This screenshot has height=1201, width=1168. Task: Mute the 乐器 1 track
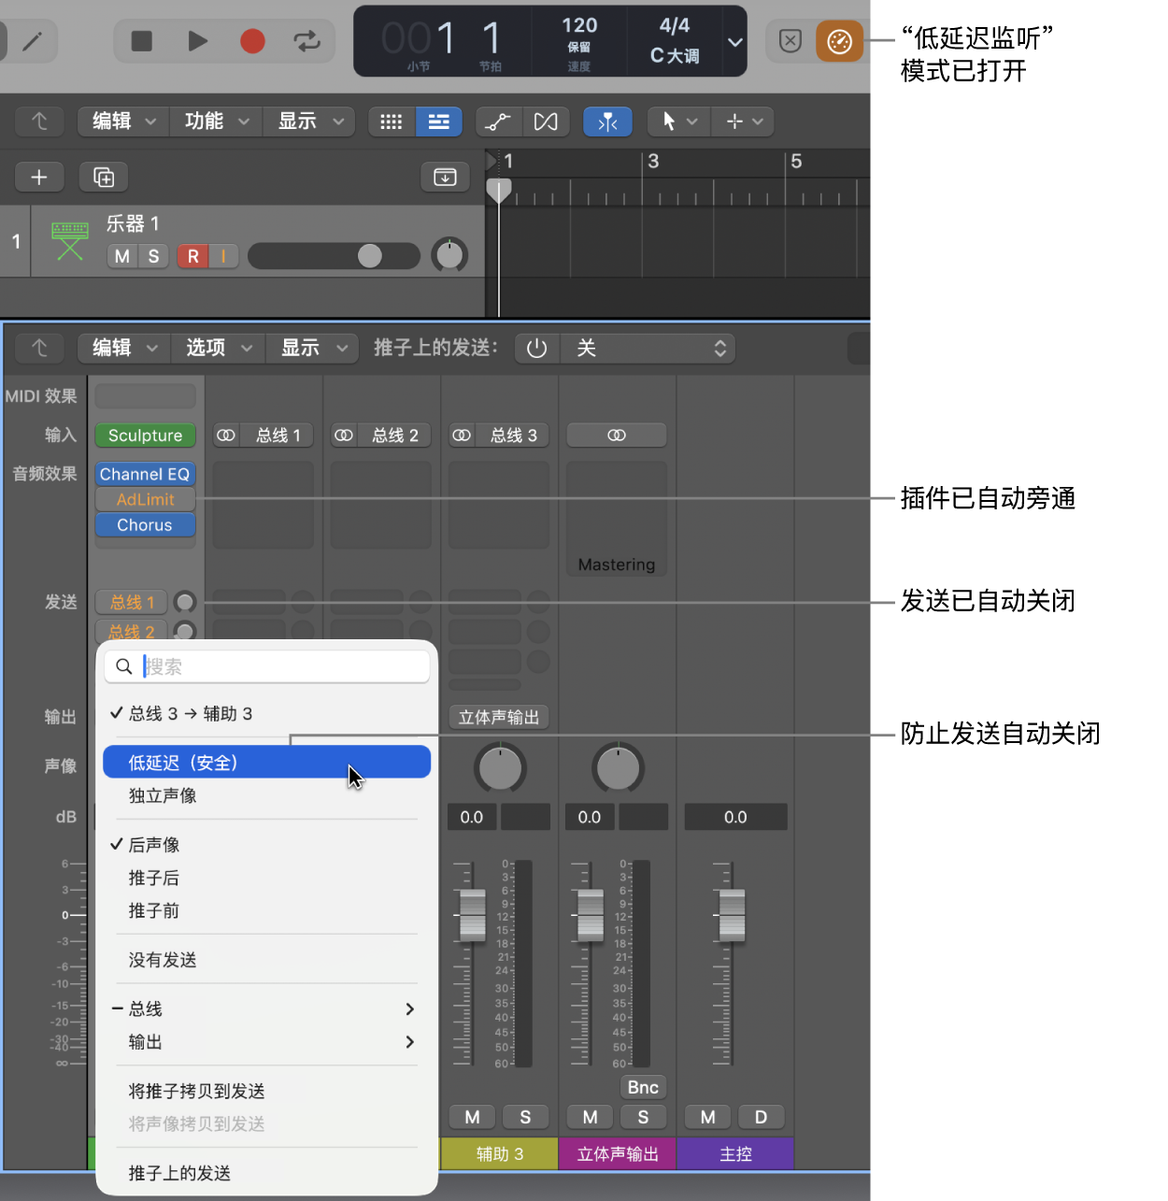point(122,256)
